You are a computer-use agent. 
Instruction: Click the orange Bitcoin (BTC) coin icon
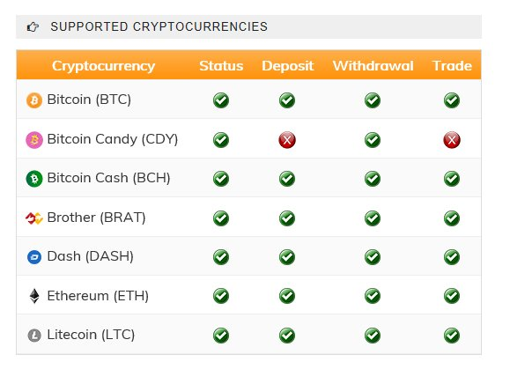[34, 100]
